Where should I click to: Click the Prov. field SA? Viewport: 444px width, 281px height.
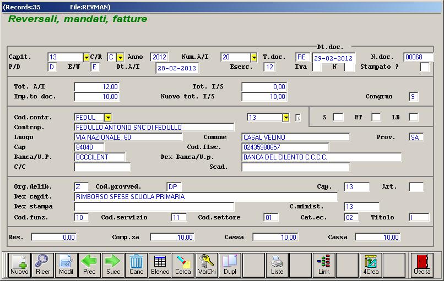pos(416,137)
